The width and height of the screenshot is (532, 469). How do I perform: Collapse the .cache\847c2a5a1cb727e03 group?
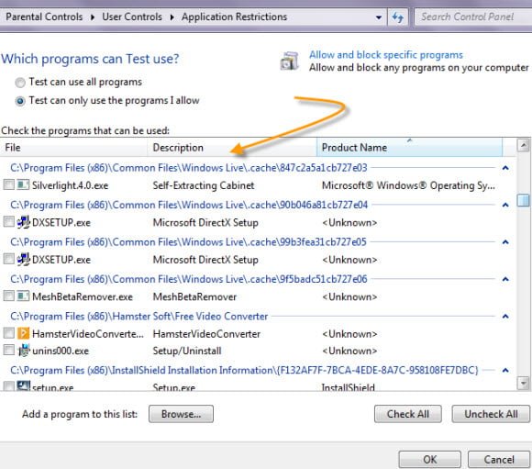pyautogui.click(x=505, y=168)
